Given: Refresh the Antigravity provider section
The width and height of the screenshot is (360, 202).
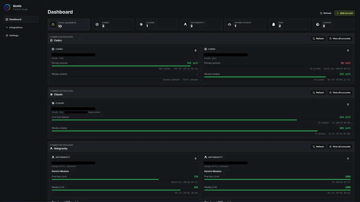Looking at the screenshot, I should pos(318,147).
